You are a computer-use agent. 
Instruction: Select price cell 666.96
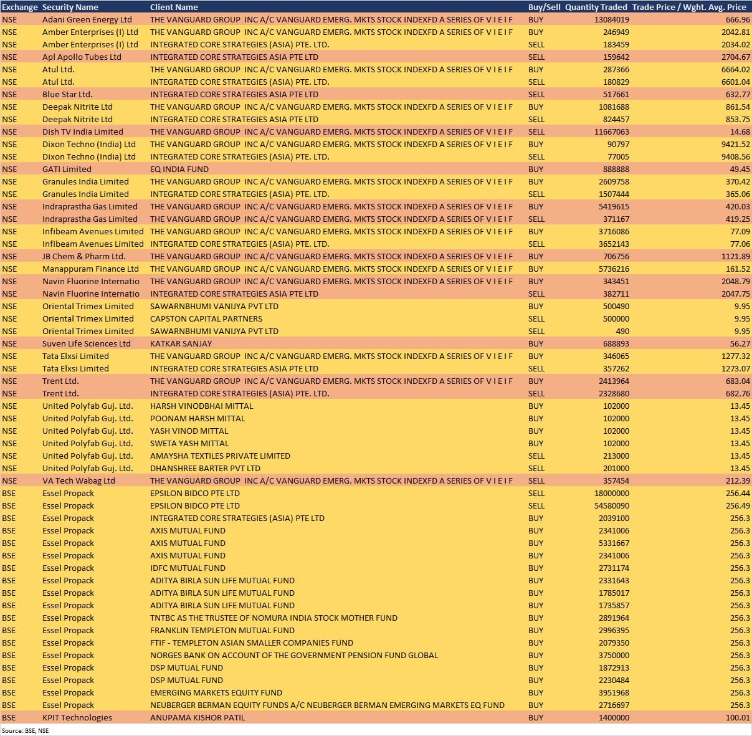[x=738, y=19]
